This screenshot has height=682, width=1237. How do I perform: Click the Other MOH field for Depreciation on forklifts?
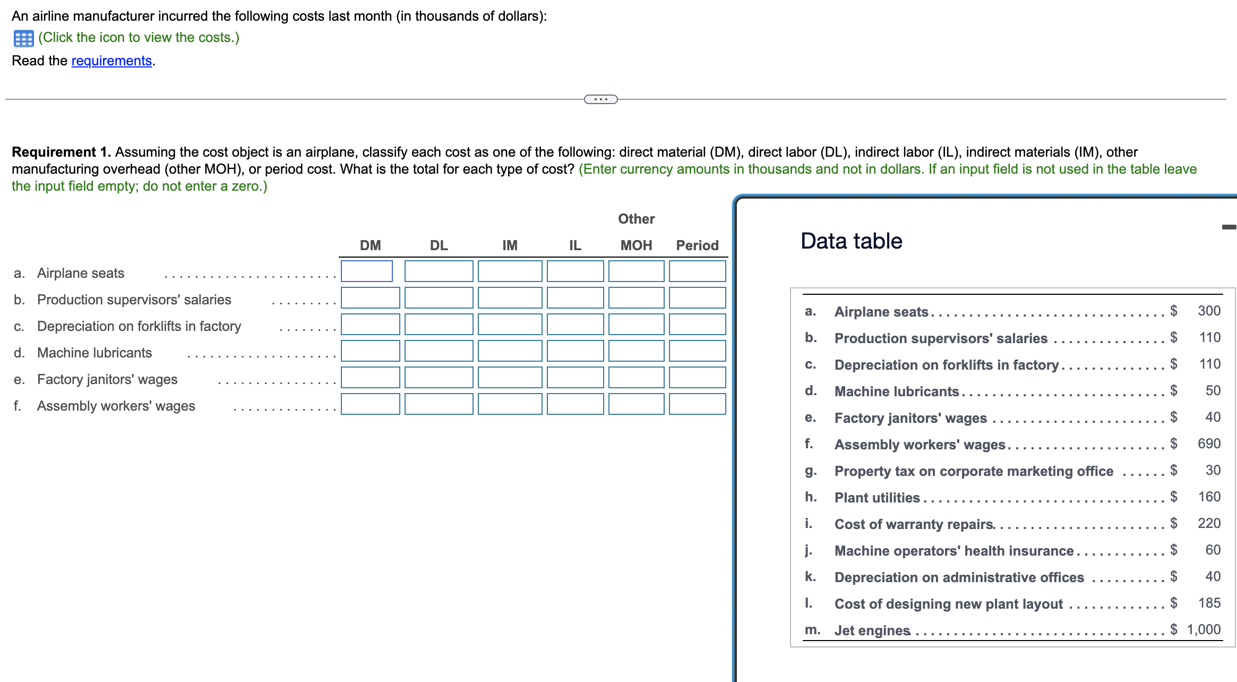[636, 325]
